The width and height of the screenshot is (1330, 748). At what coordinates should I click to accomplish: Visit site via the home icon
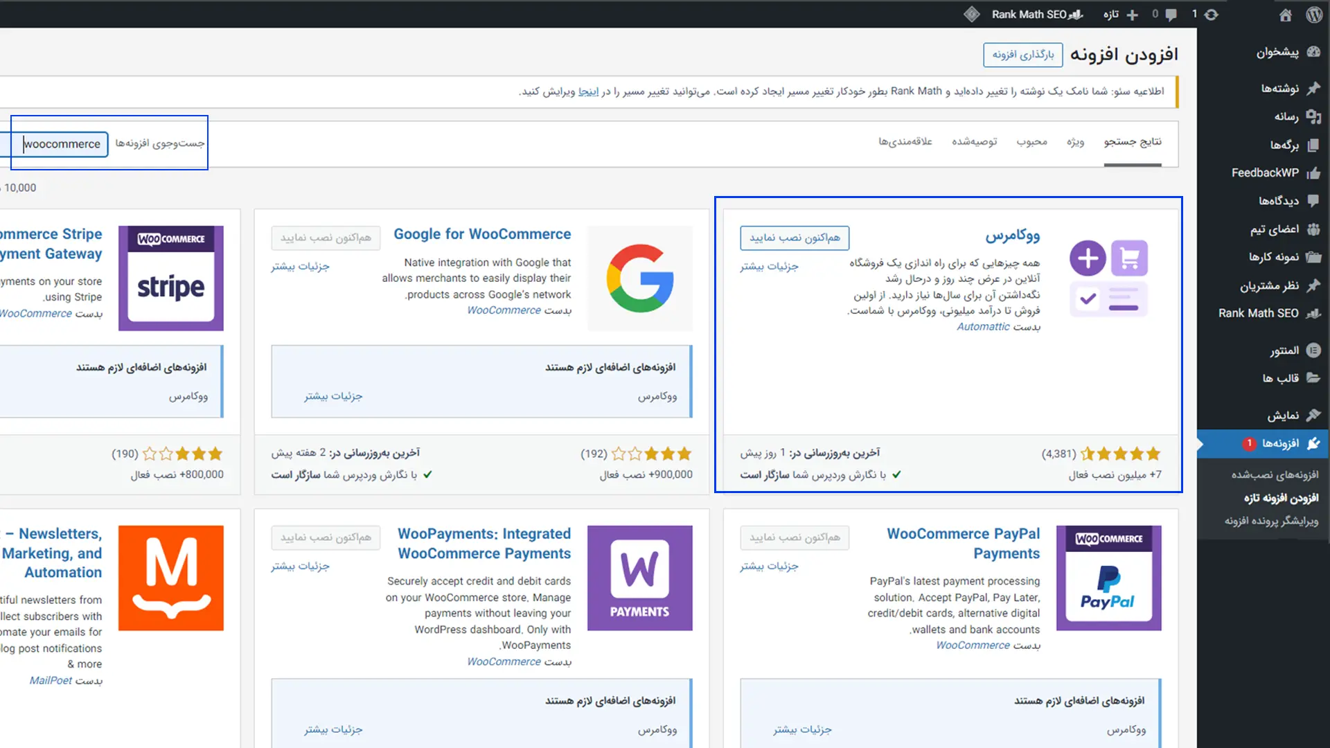(1286, 15)
